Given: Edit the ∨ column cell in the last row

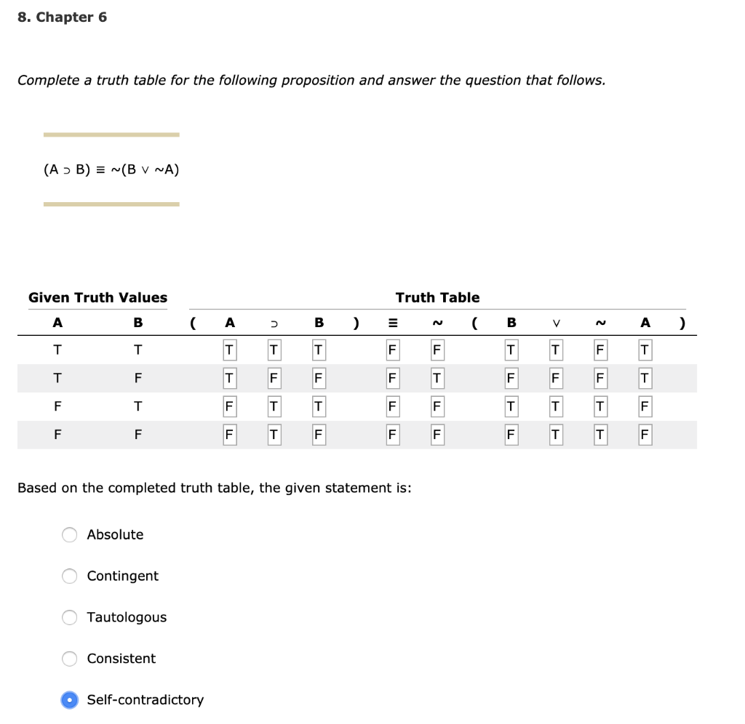Looking at the screenshot, I should click(555, 435).
